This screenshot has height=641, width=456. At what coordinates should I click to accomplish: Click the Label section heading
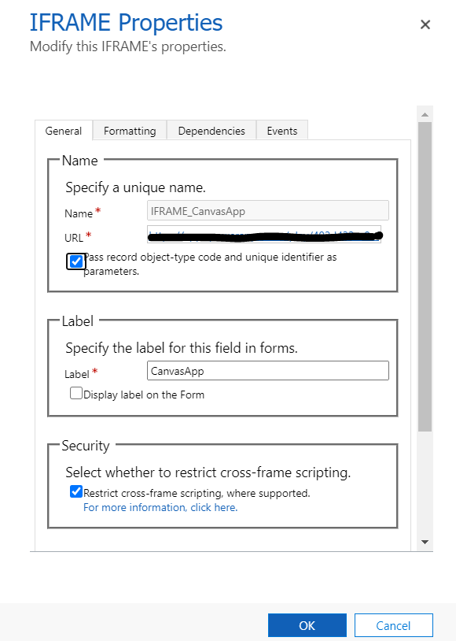tap(79, 320)
